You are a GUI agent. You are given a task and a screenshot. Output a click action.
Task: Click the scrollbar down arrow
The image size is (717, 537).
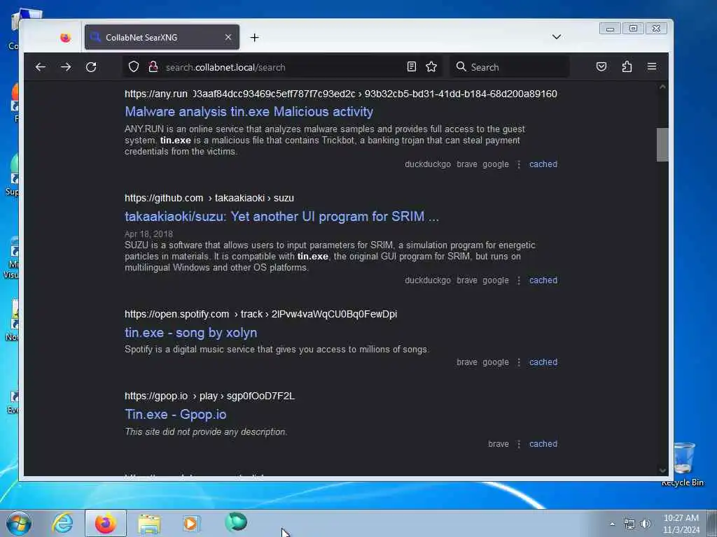[x=662, y=471]
